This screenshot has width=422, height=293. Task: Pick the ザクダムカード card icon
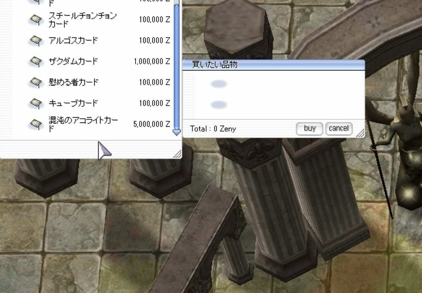pyautogui.click(x=36, y=61)
